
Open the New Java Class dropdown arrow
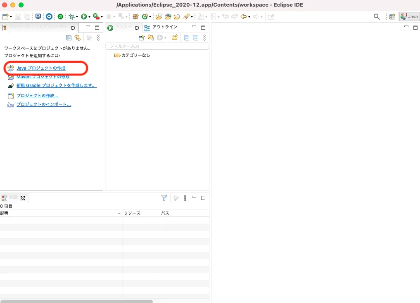coord(150,17)
